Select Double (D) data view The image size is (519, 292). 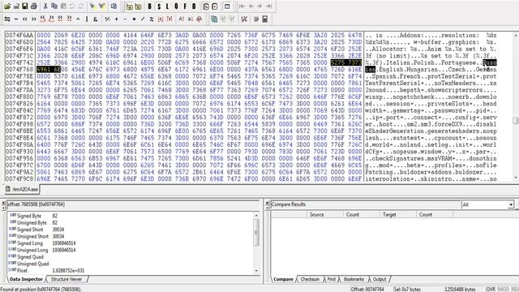(x=194, y=6)
